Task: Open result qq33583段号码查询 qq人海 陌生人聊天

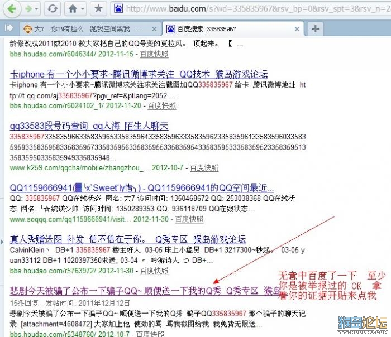Action: pyautogui.click(x=89, y=126)
